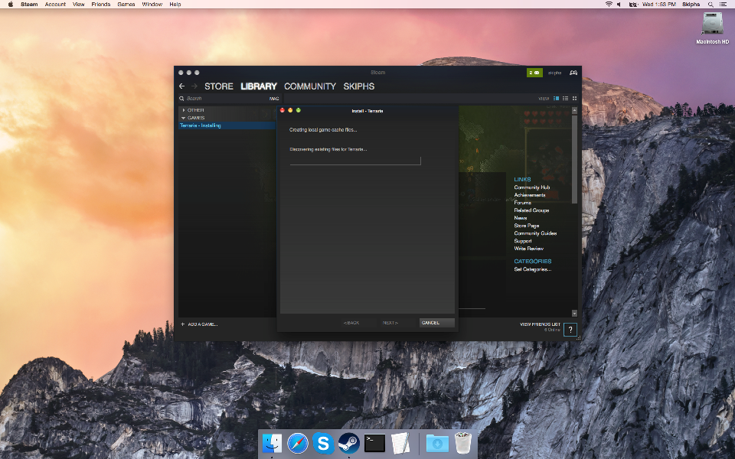735x459 pixels.
Task: Open Finder from the dock
Action: (272, 443)
